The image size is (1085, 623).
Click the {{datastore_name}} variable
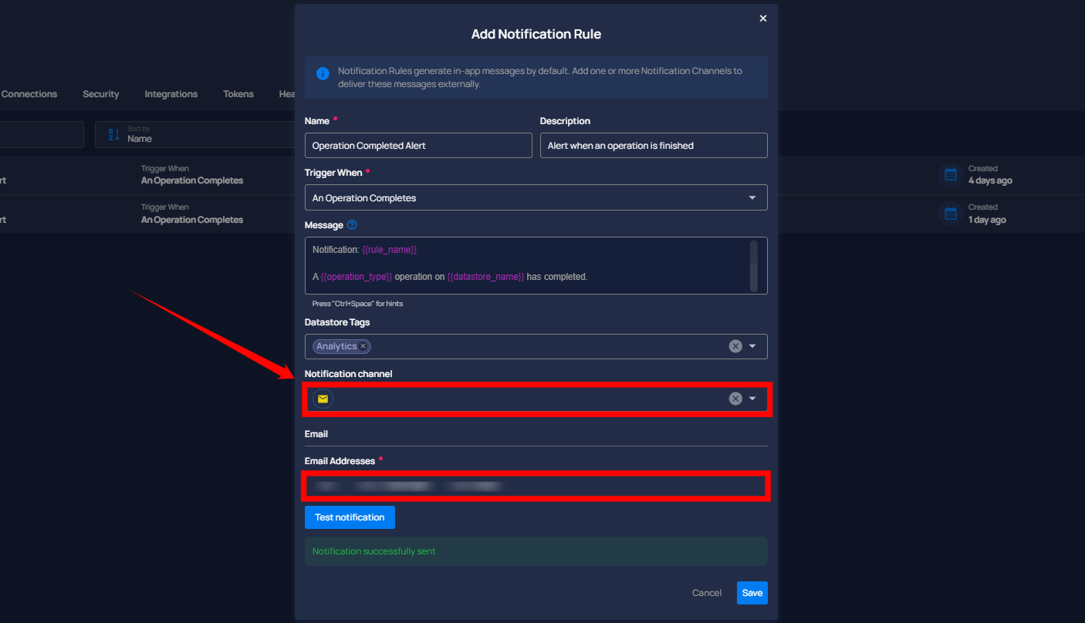coord(485,276)
